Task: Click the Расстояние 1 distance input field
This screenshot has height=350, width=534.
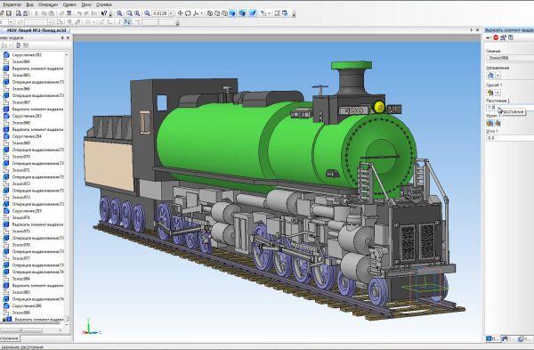Action: [x=510, y=108]
